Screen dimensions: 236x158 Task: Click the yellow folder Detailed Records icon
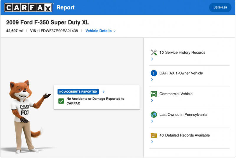click(154, 135)
